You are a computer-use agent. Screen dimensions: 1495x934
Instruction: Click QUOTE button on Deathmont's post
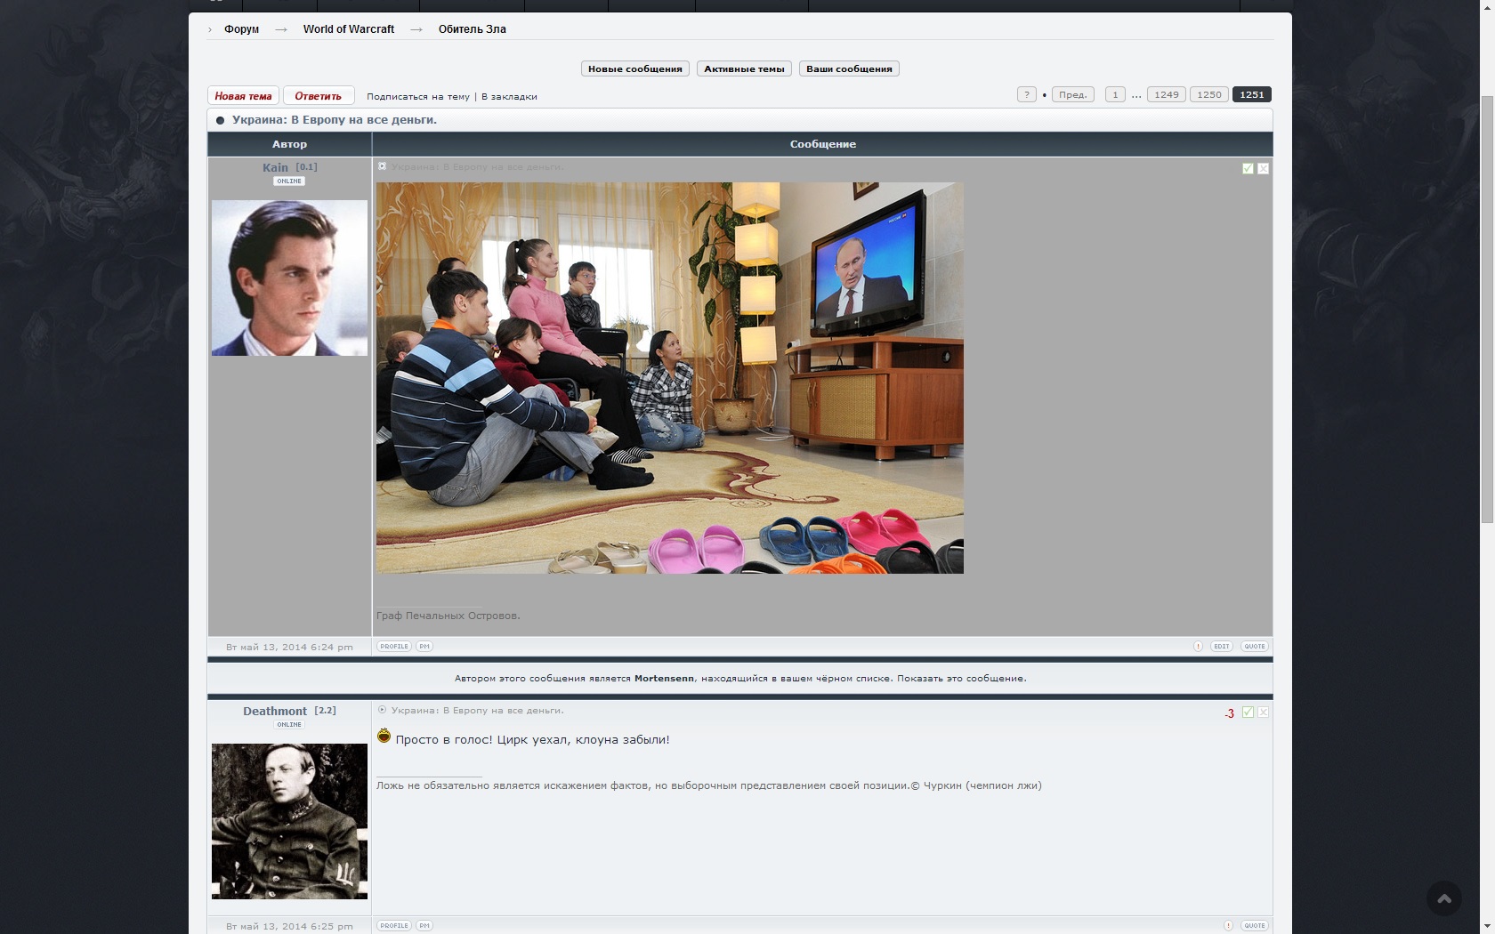tap(1254, 926)
